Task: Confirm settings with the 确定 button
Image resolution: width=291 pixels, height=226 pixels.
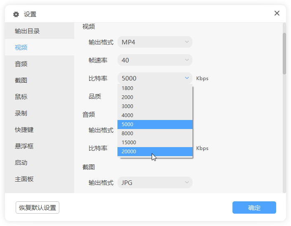Action: click(x=254, y=208)
